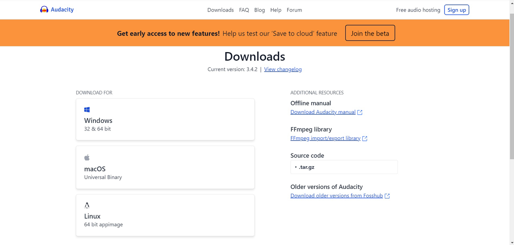Screen dimensions: 514x245
Task: Click the Sign up button
Action: pos(457,10)
